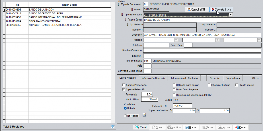
Task: Click the País code field
Action: [x=147, y=66]
